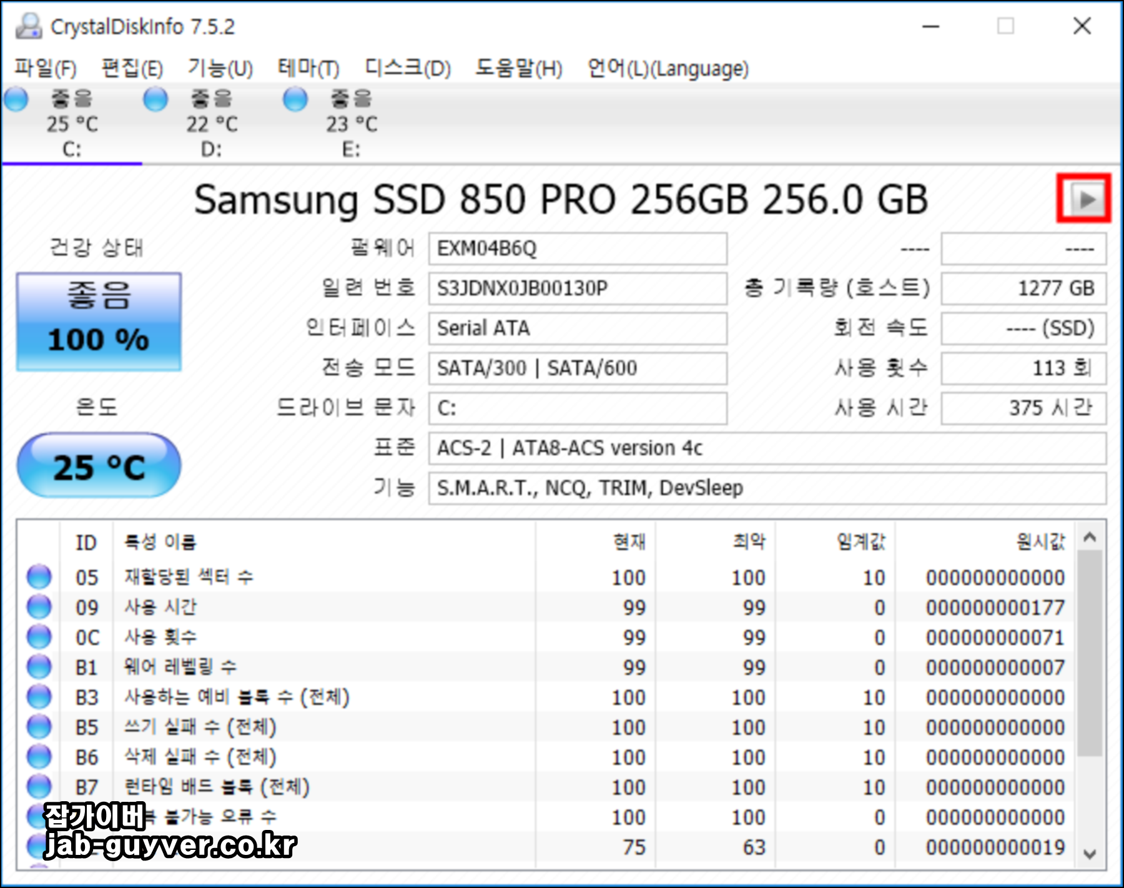1124x888 pixels.
Task: Select drive E: 23 °C tab
Action: [x=352, y=124]
